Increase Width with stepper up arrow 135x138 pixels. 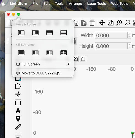point(129,34)
